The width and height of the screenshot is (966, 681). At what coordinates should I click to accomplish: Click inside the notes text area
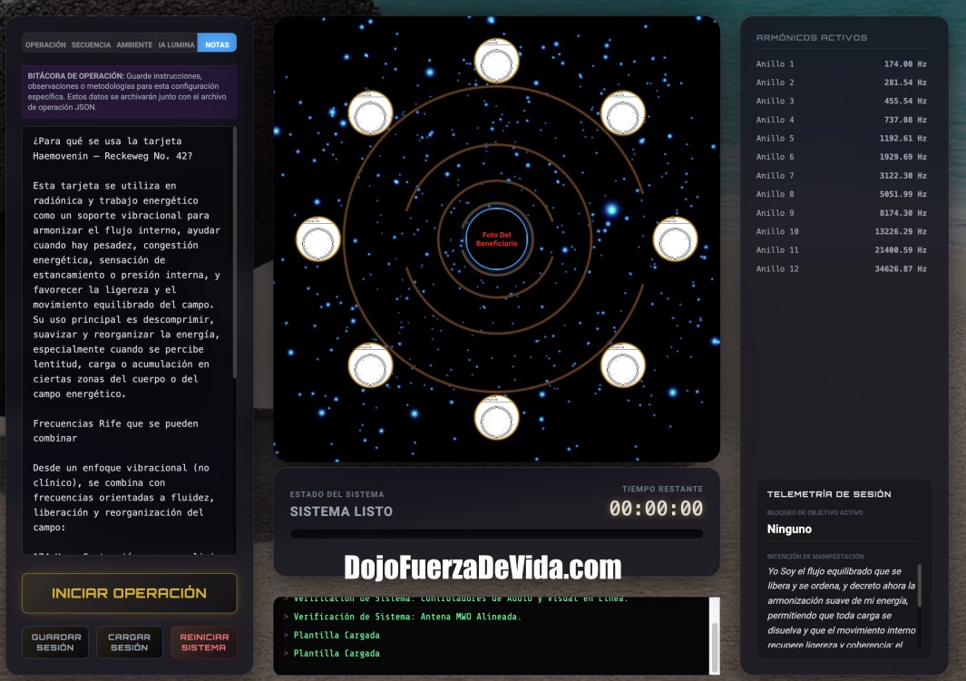pyautogui.click(x=128, y=341)
